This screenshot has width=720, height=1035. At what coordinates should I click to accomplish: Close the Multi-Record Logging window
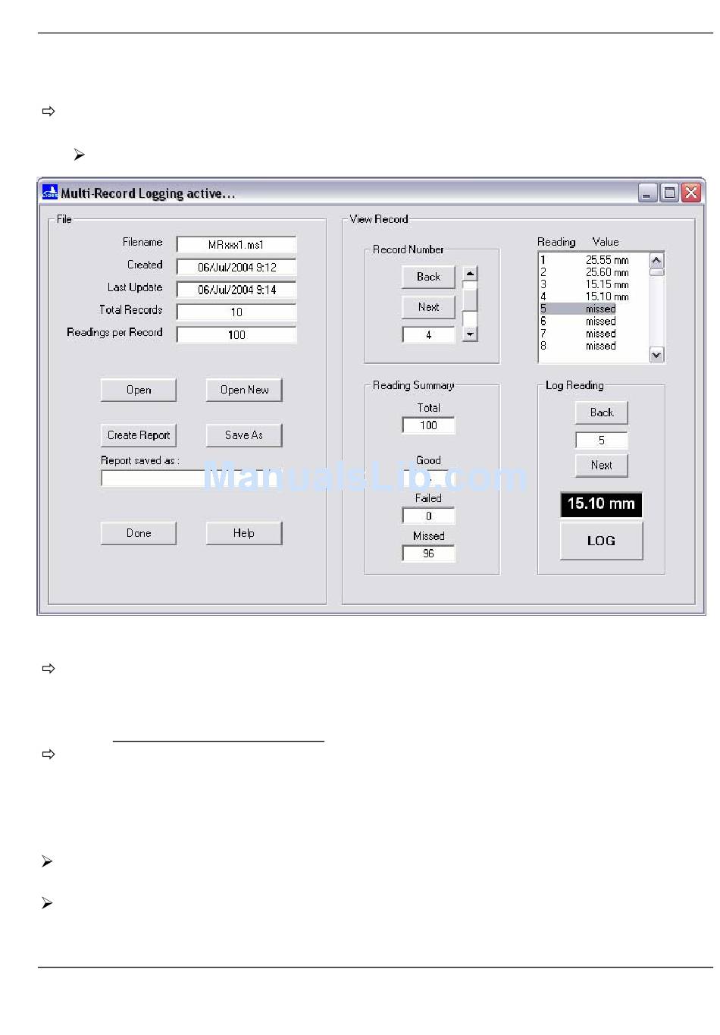pos(691,193)
